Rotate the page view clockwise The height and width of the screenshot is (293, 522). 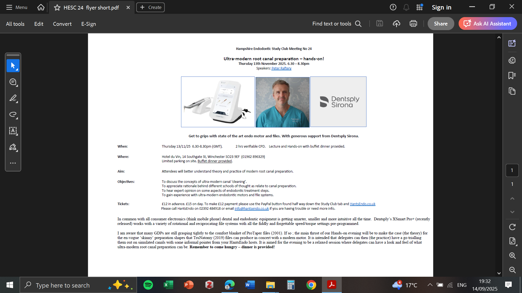[512, 227]
